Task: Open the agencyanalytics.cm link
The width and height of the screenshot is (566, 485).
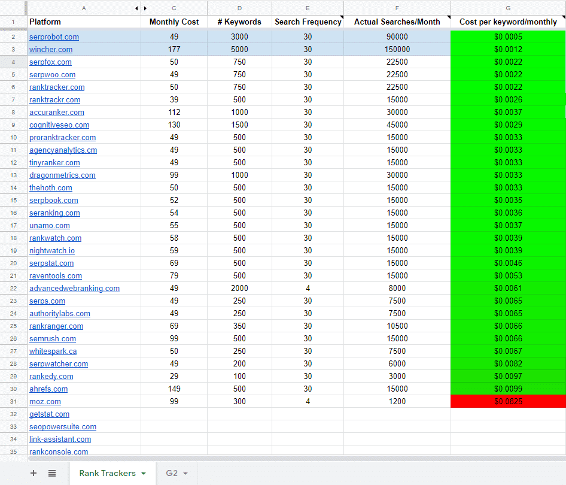Action: (63, 150)
